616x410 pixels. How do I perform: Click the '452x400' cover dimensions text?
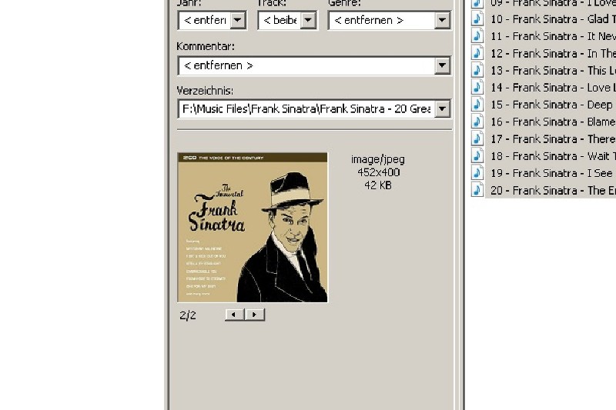pos(379,172)
